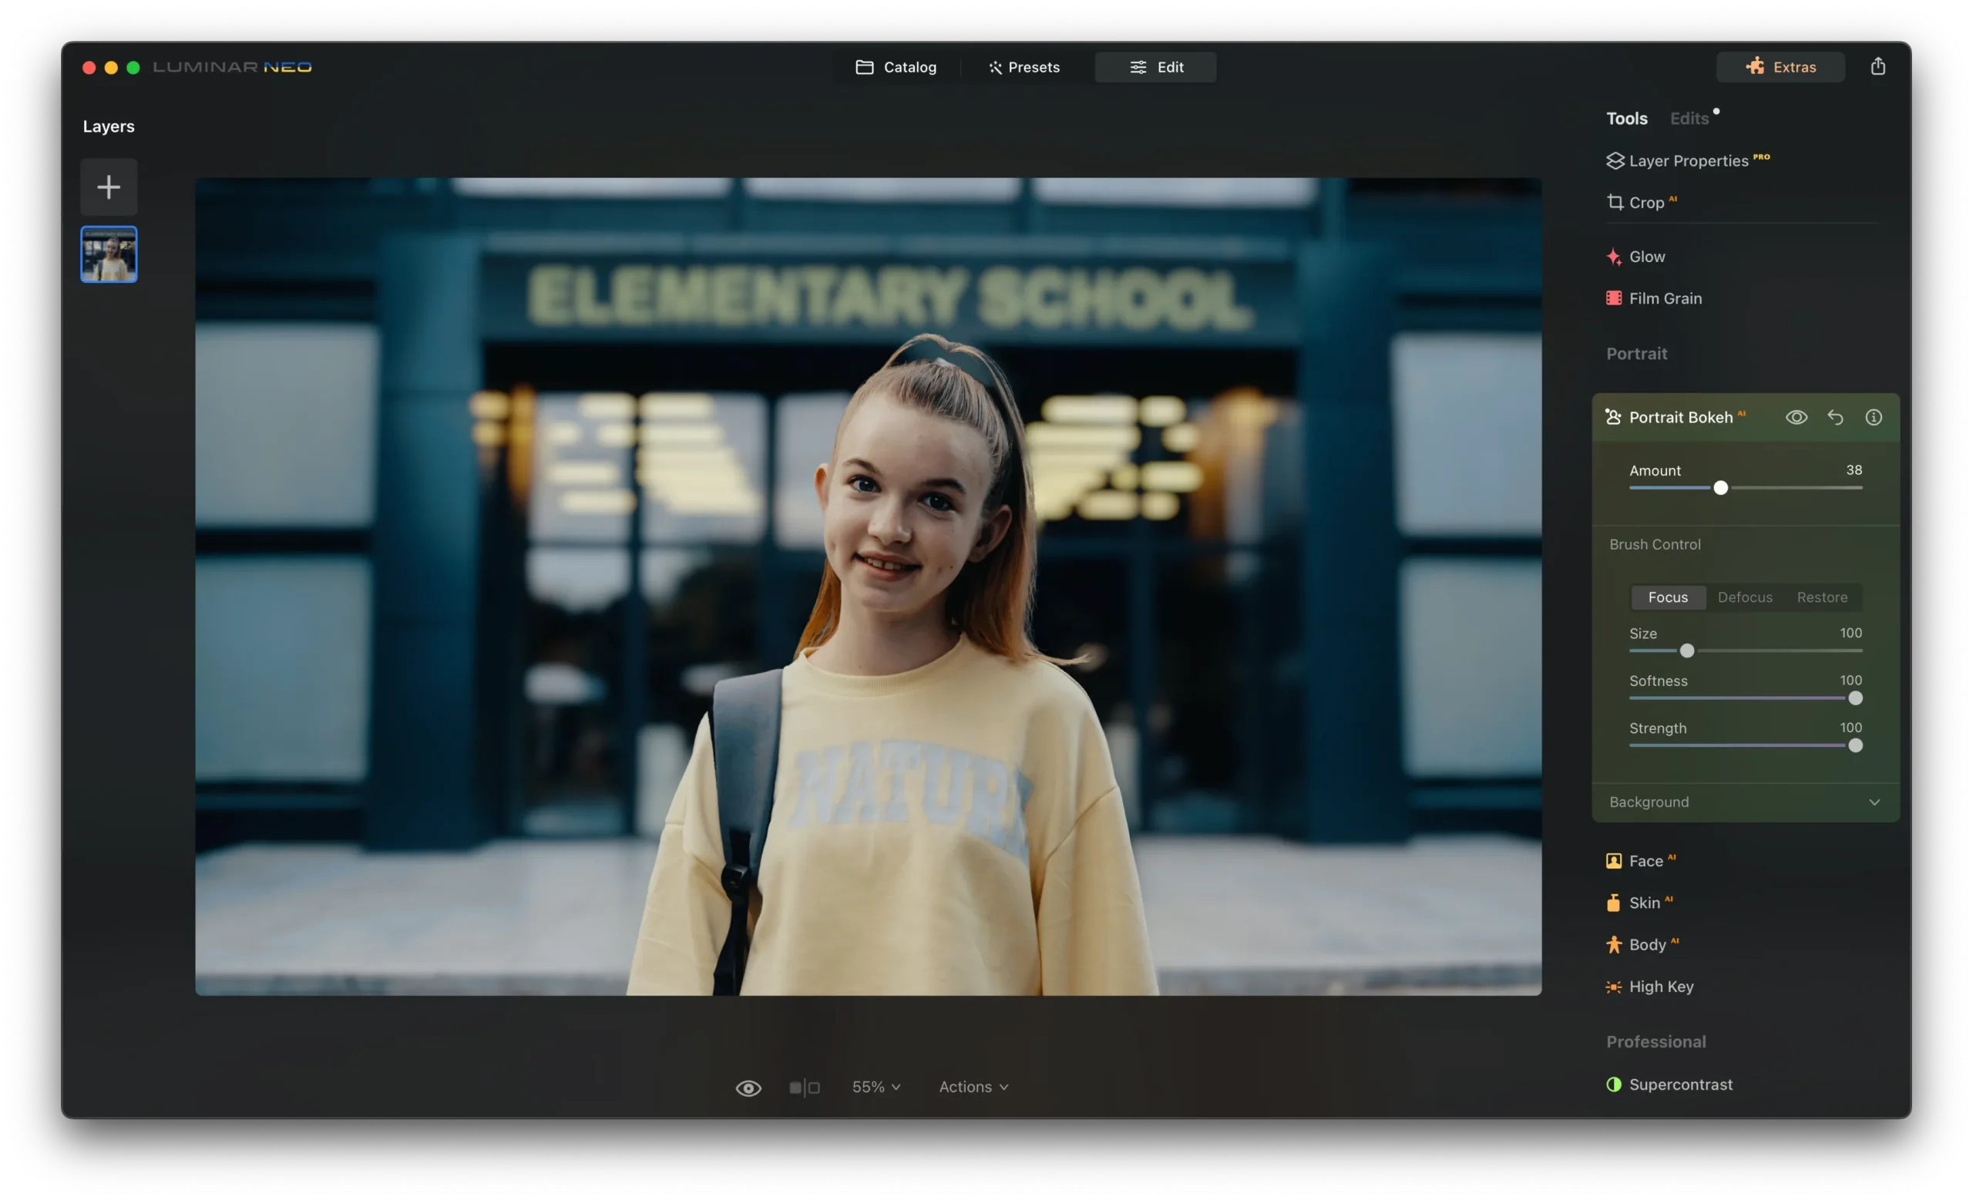1973x1200 pixels.
Task: Open the Supercontrast tool
Action: (x=1680, y=1084)
